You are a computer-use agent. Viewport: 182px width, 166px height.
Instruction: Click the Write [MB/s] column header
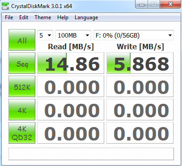tap(140, 47)
